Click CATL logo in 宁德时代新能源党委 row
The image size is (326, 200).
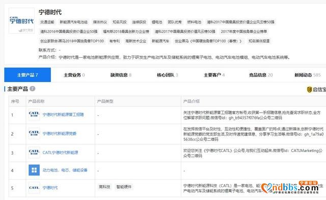34,133
